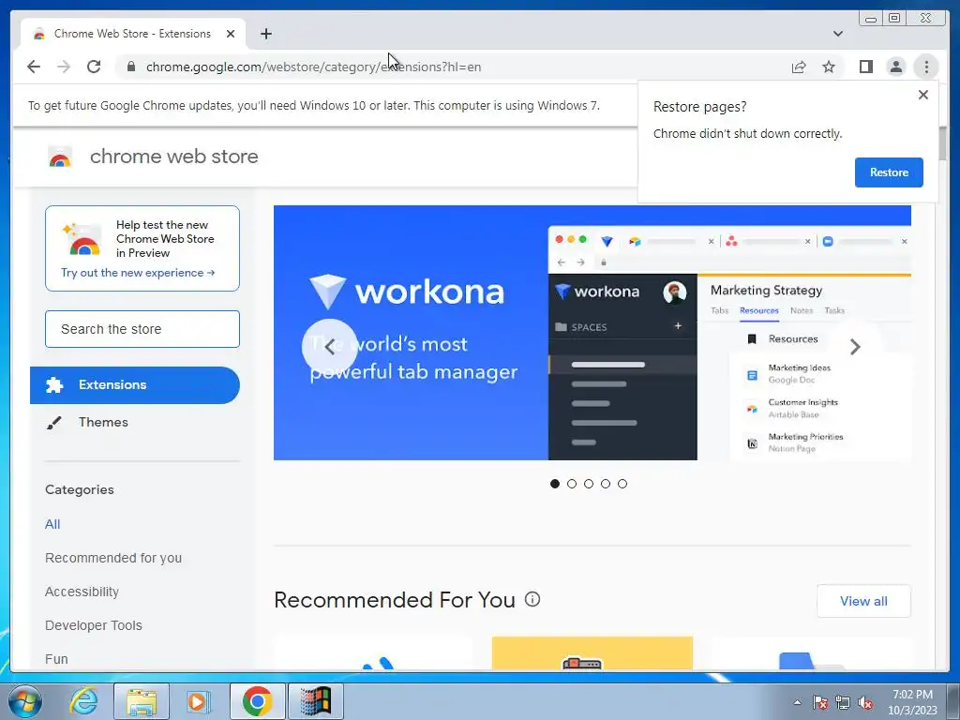The width and height of the screenshot is (960, 720).
Task: Open the Windows Start menu
Action: [x=25, y=701]
